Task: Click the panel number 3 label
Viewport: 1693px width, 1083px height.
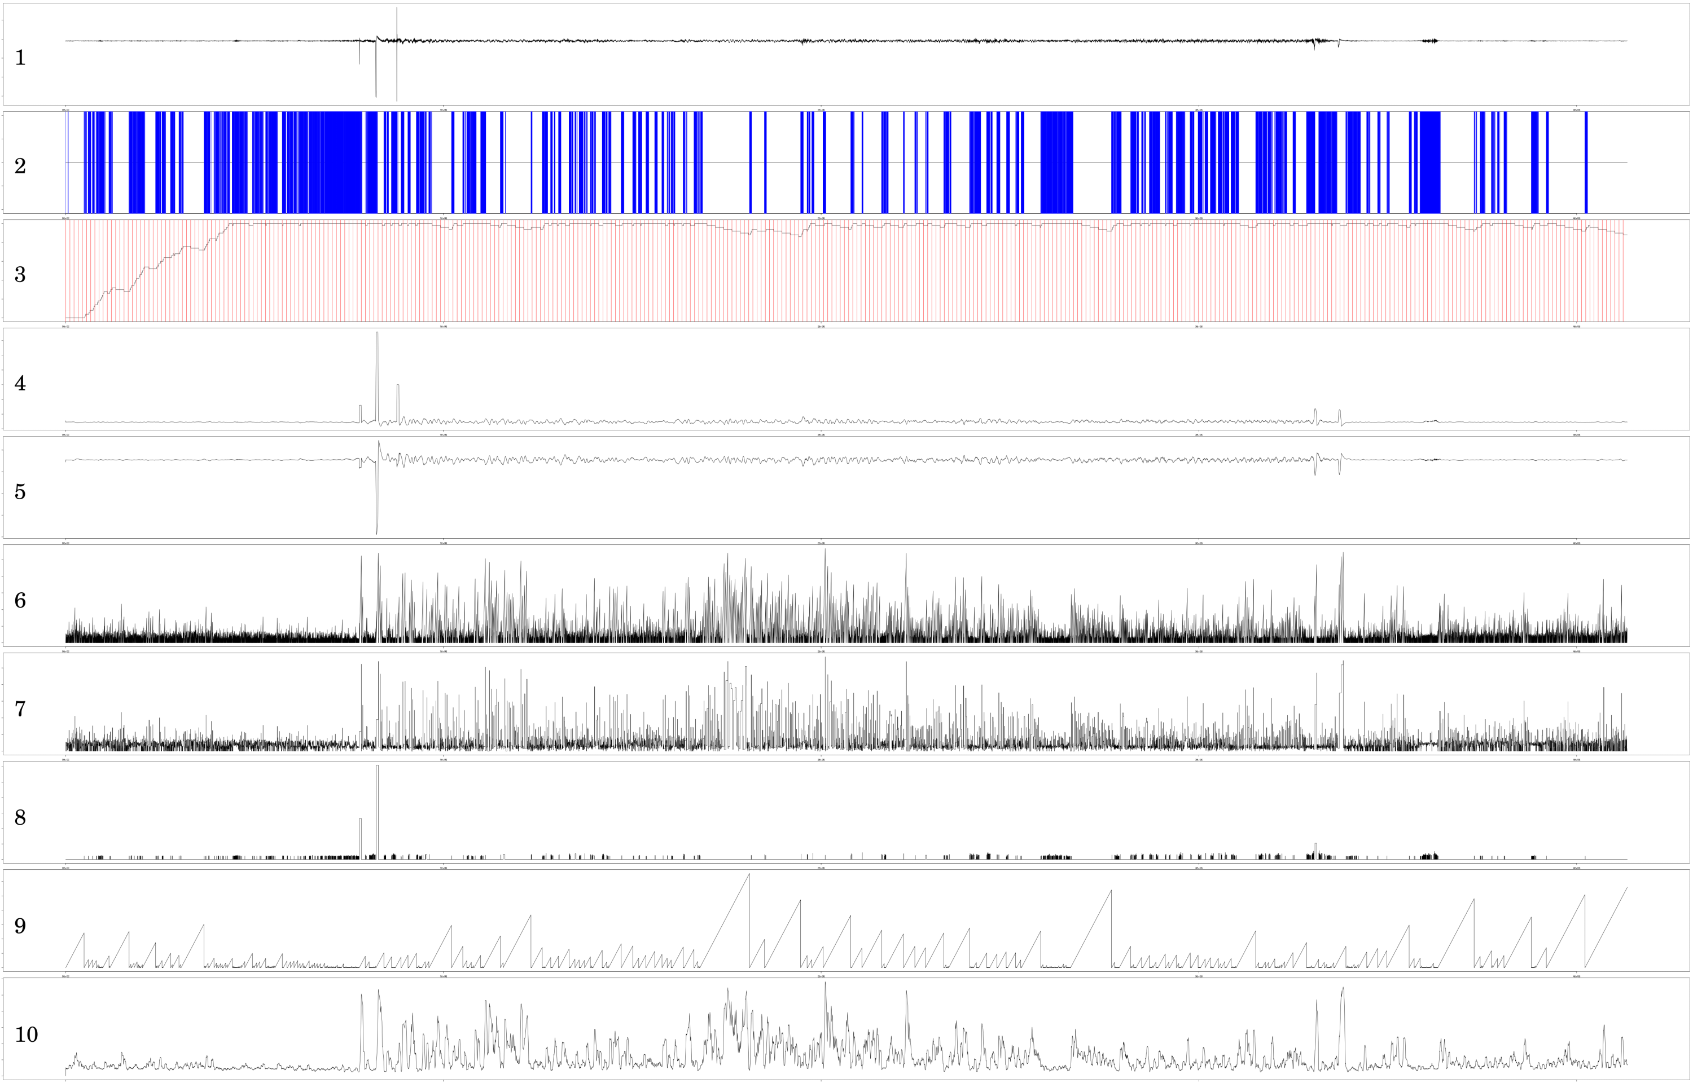Action: click(20, 274)
